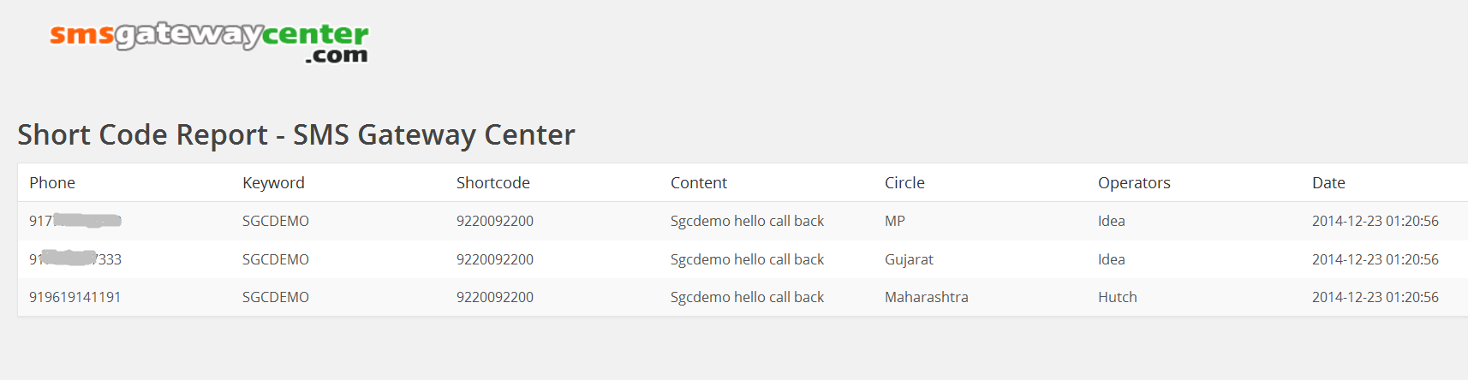Click the Short Code Report page heading
Screen dimensions: 1468x380
tap(296, 135)
